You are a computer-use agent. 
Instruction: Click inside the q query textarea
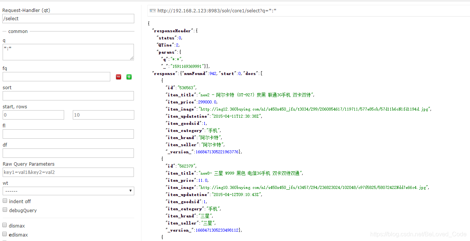(x=68, y=52)
